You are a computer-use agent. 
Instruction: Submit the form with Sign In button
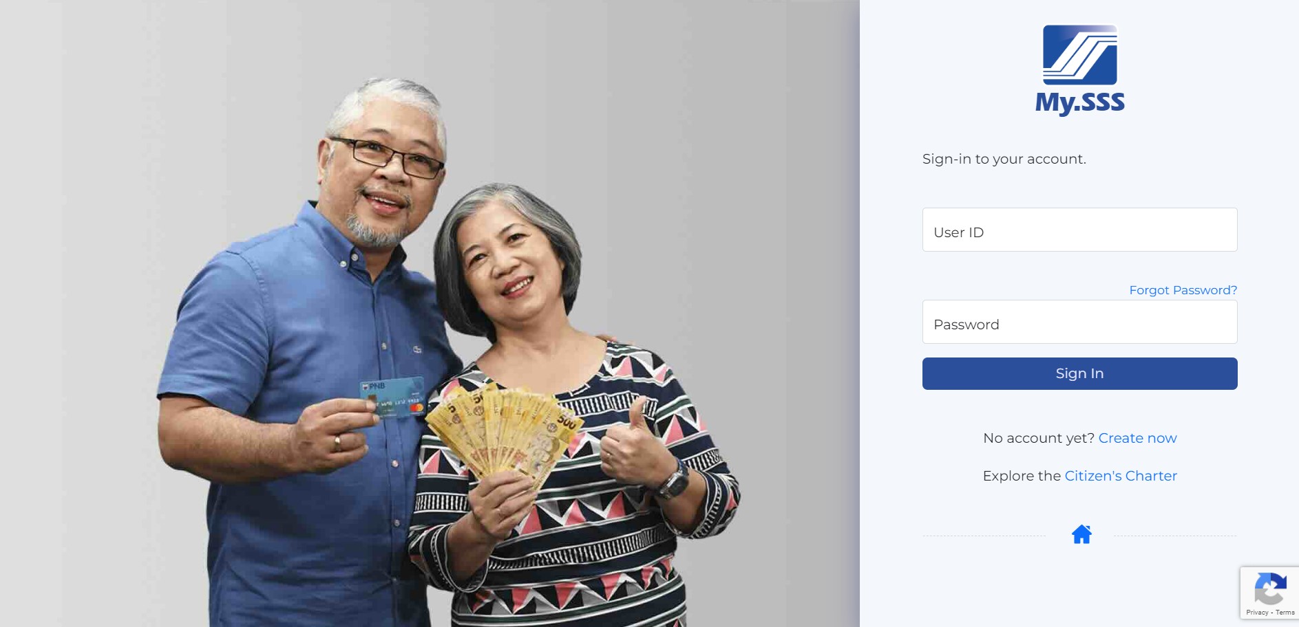pyautogui.click(x=1079, y=373)
